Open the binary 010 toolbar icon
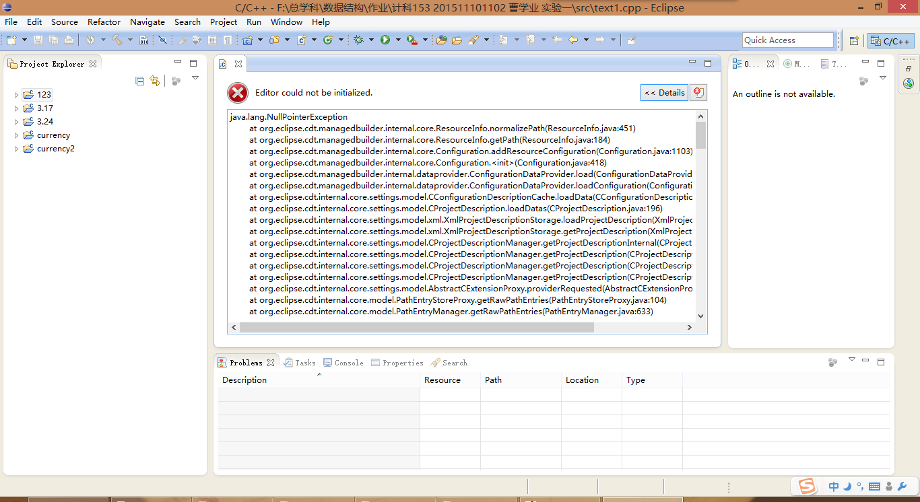The image size is (920, 502). point(144,40)
